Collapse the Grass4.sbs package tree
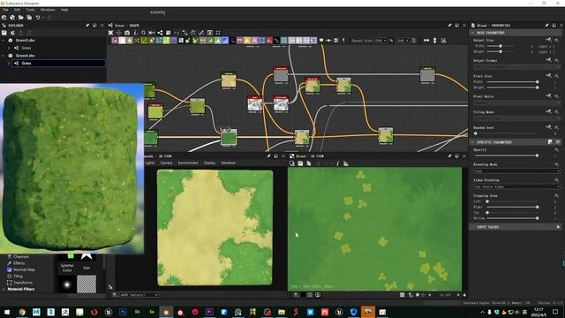Viewport: 565px width, 318px height. (x=4, y=56)
